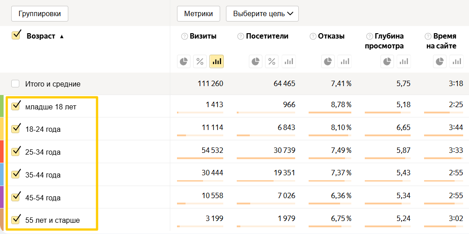Click pie chart icon under Визиты
469x234 pixels.
coord(184,61)
